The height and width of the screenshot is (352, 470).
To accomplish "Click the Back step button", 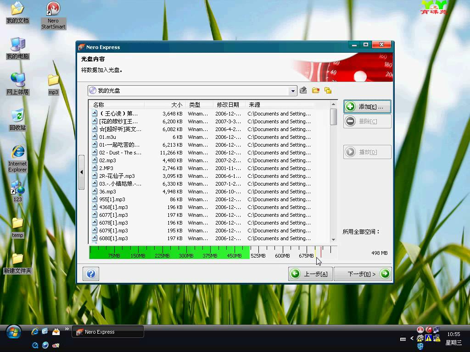I will pos(311,274).
